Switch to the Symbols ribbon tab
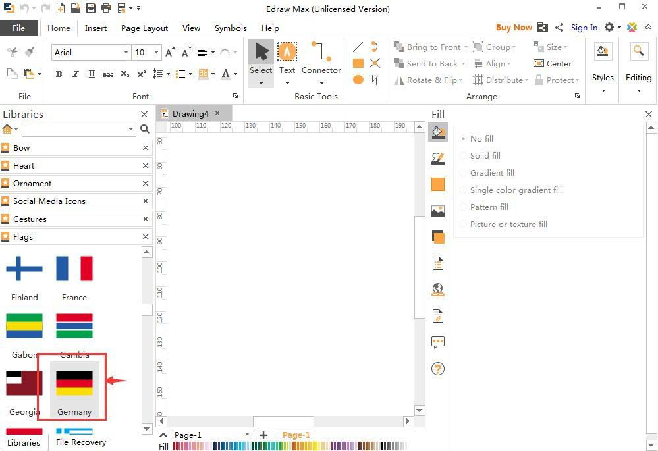 pos(231,28)
